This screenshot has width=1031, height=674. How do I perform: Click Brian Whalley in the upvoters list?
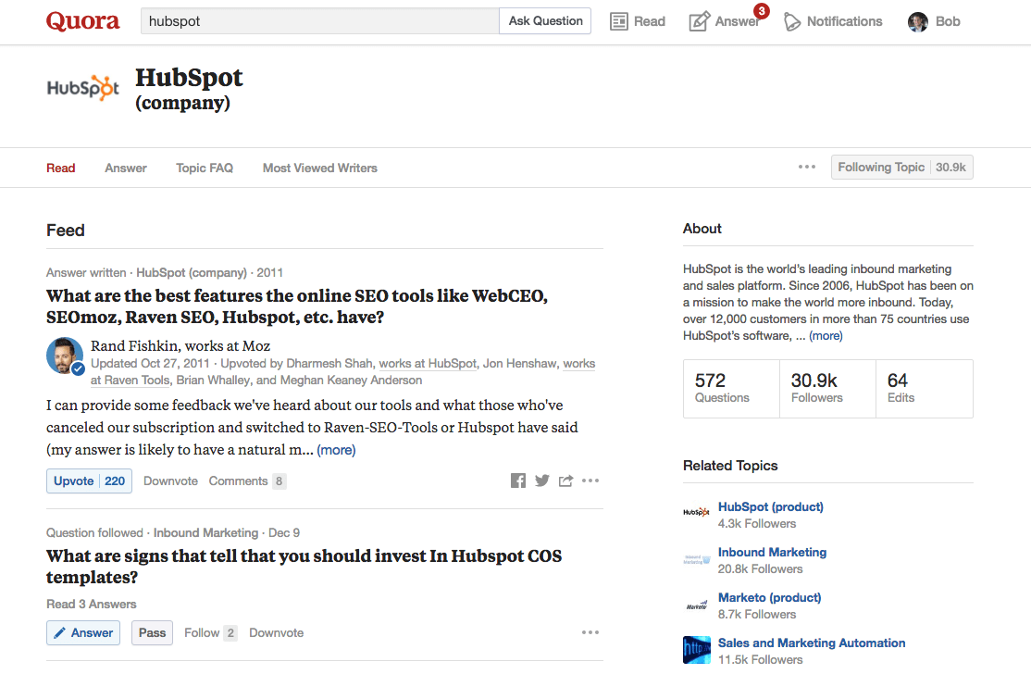tap(213, 381)
